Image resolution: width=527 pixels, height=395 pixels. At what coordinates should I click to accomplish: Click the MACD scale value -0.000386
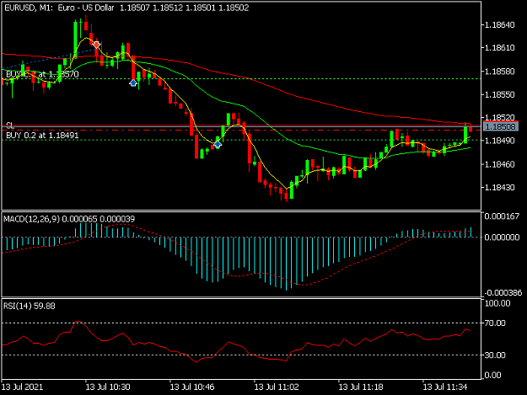[503, 292]
